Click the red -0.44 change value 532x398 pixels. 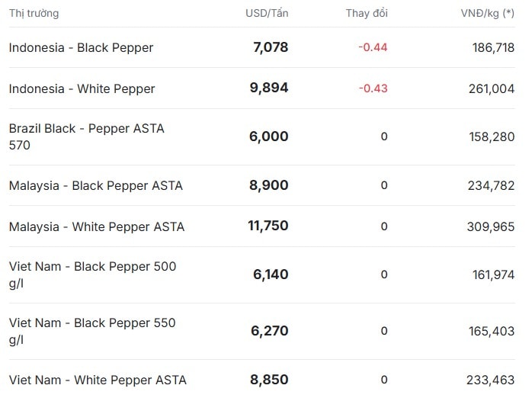click(x=373, y=47)
